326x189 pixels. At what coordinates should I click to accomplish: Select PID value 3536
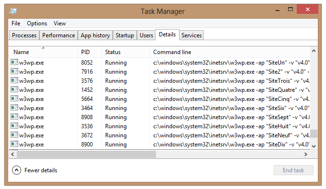click(87, 126)
